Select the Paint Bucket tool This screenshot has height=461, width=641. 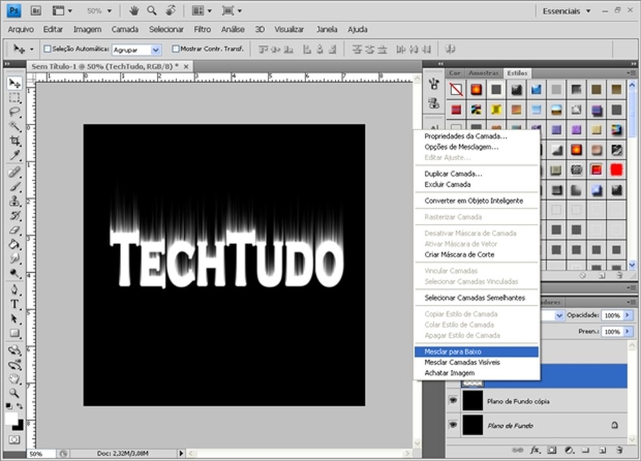point(14,245)
